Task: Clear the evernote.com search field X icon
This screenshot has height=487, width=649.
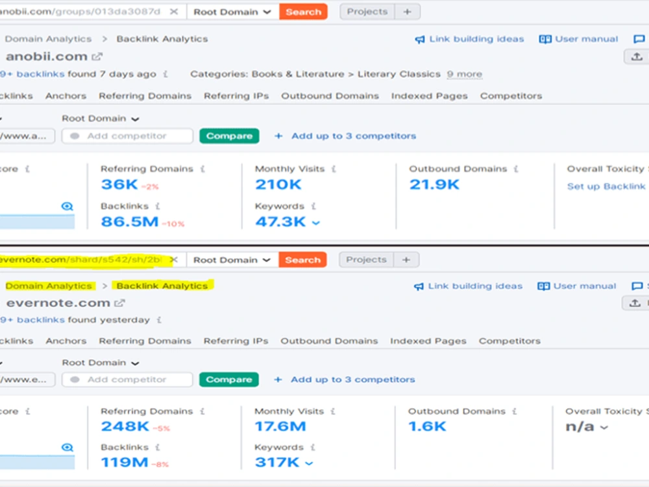Action: tap(174, 260)
